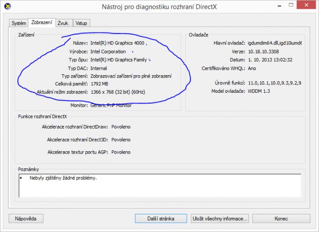Click the Zobrazovací zařízení pro plné zobrazení text
This screenshot has width=319, height=232.
click(x=131, y=76)
